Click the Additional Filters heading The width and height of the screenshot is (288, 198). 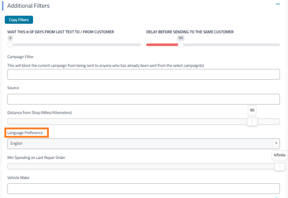click(x=28, y=6)
